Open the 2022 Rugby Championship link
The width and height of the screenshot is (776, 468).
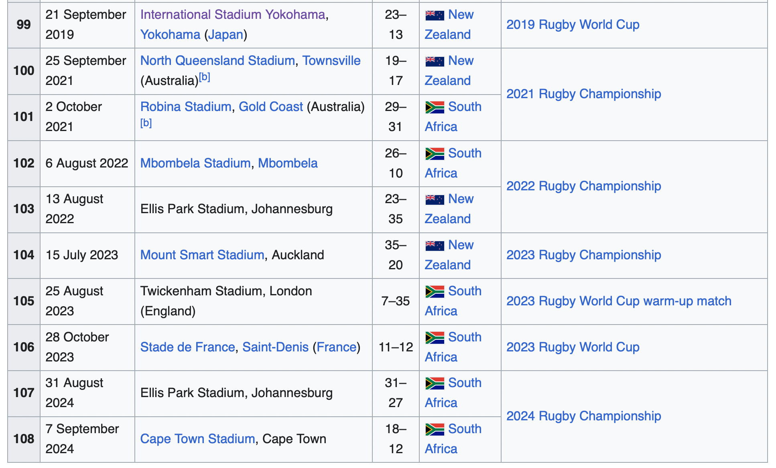point(583,186)
